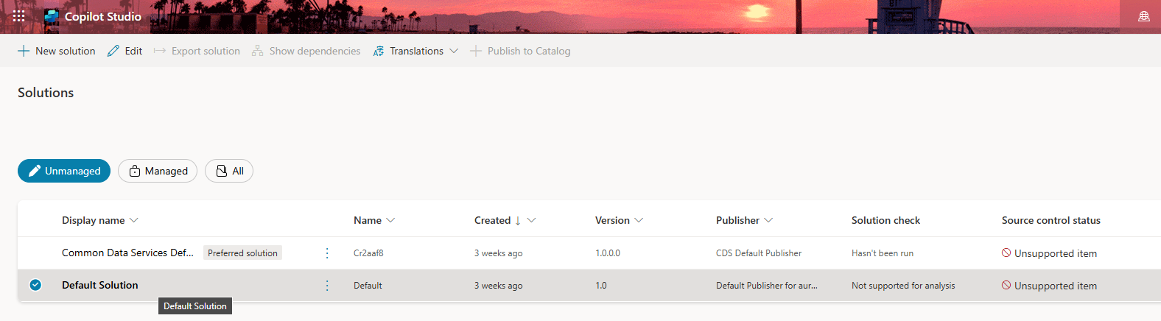Screen dimensions: 1161x321
Task: Click Default Publisher for aur... cell
Action: 767,286
